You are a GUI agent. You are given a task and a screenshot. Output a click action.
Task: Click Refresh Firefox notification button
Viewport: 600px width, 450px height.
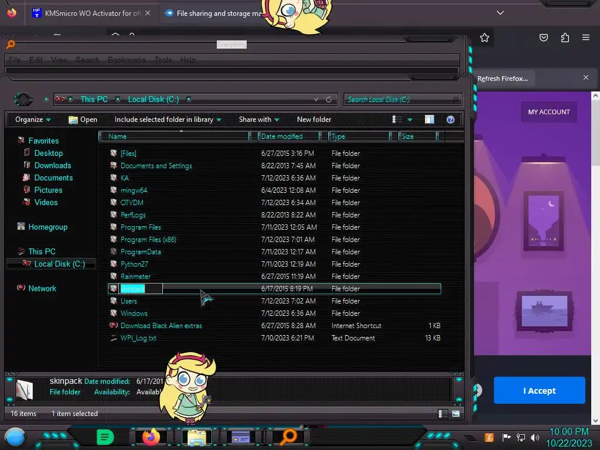pyautogui.click(x=503, y=79)
